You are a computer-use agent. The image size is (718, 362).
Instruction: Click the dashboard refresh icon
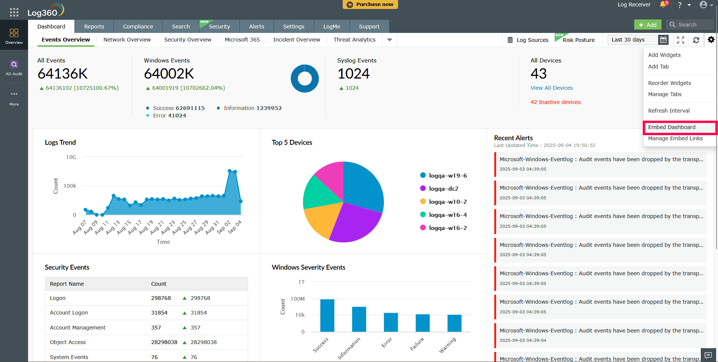(x=696, y=40)
